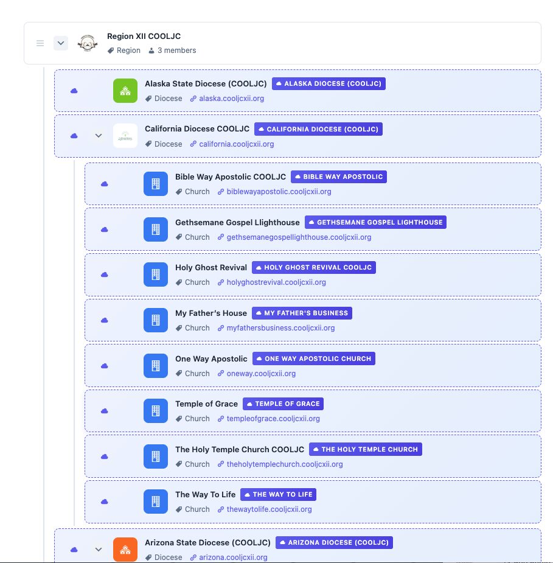
Task: Click the Region XII COOLJC logo thumbnail
Action: pyautogui.click(x=88, y=43)
